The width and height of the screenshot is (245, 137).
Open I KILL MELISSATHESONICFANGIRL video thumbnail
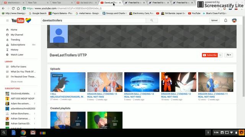point(68,82)
